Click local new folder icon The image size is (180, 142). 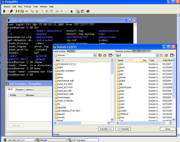(105, 55)
